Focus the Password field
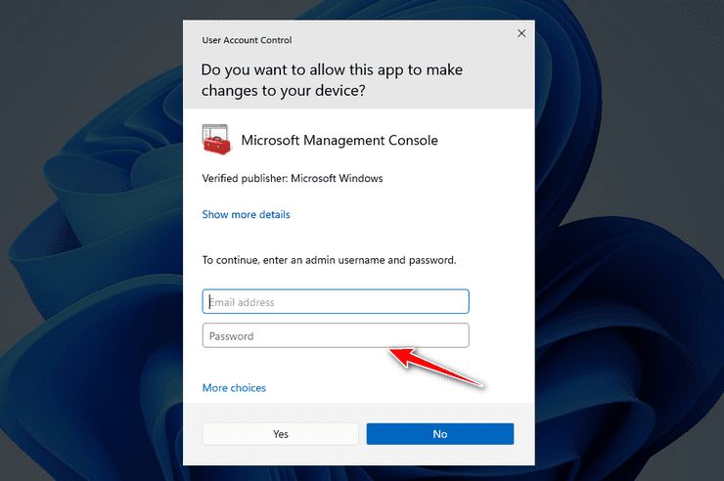Viewport: 724px width, 481px height. 336,335
